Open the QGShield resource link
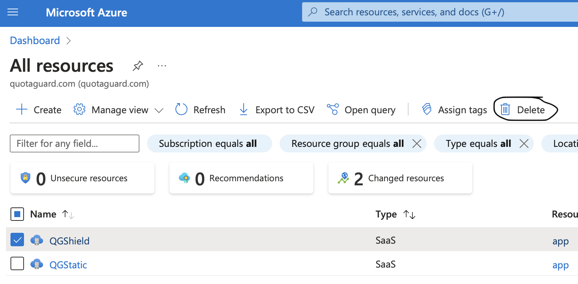The width and height of the screenshot is (578, 284). [x=69, y=241]
